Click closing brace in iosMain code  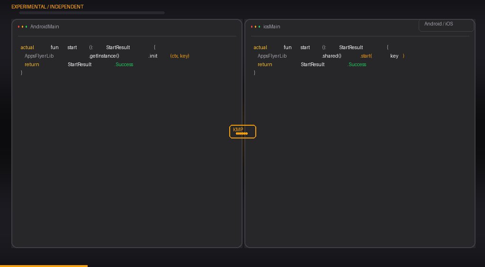point(254,72)
